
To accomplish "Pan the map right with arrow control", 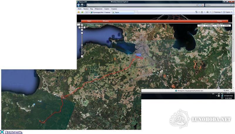I will (85, 27).
